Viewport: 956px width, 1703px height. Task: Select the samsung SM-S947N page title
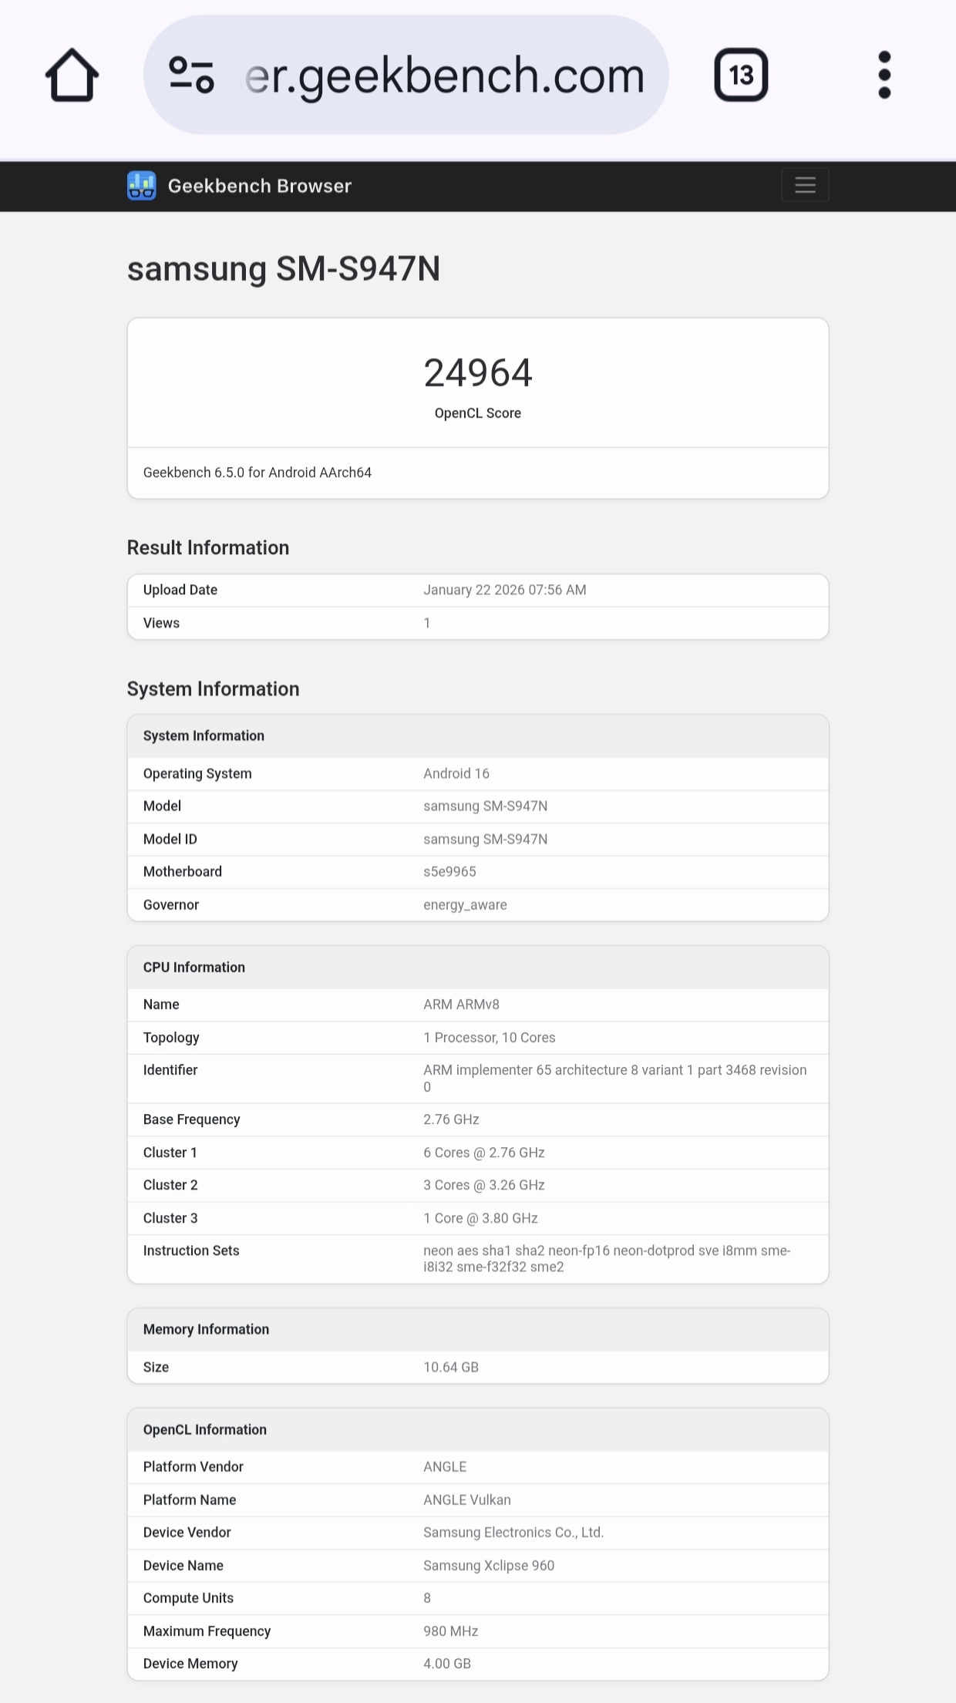(284, 268)
